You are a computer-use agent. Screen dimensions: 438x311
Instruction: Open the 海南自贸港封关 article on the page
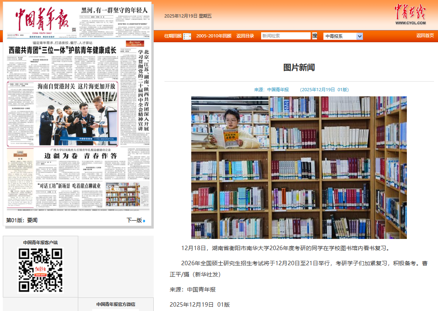click(76, 86)
